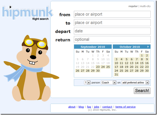Image resolution: width=157 pixels, height=115 pixels.
Task: Open the faq link
Action: 89,107
